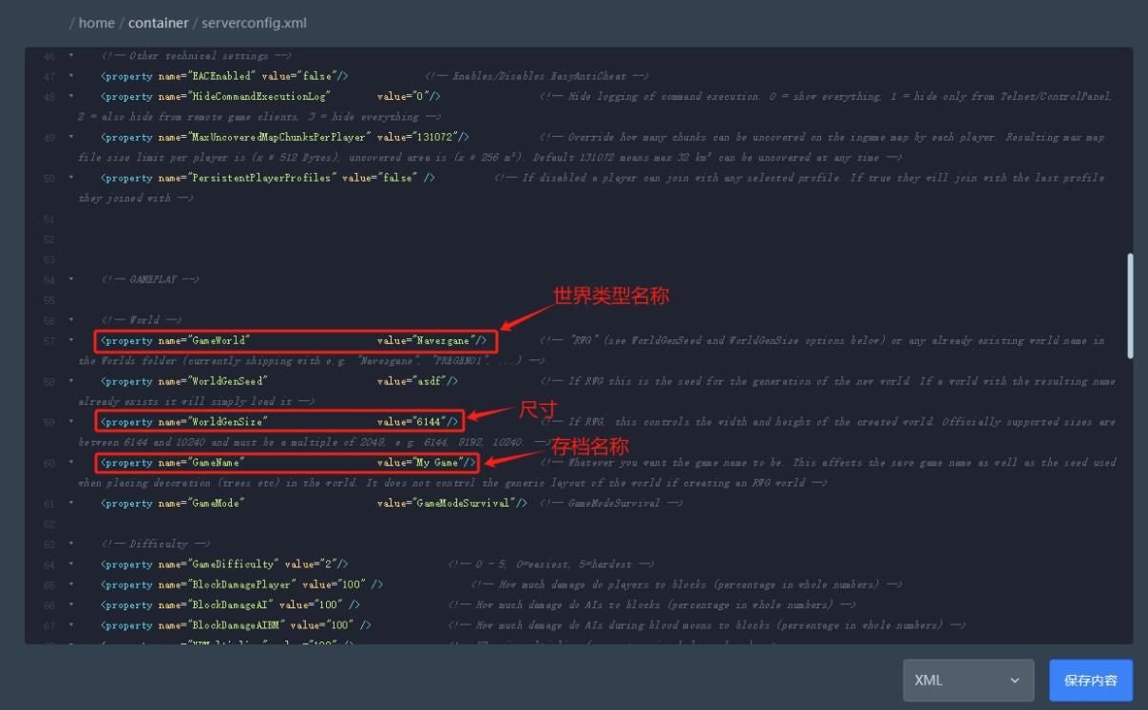
Task: Click the serverconfig.xml breadcrumb
Action: click(254, 23)
